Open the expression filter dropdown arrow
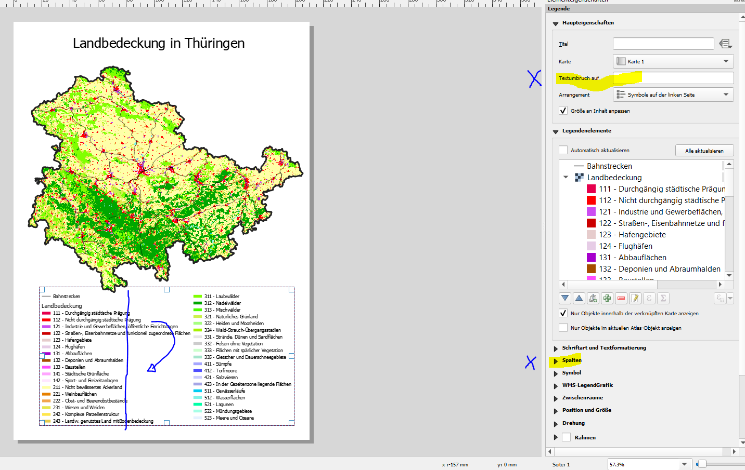 pyautogui.click(x=730, y=298)
